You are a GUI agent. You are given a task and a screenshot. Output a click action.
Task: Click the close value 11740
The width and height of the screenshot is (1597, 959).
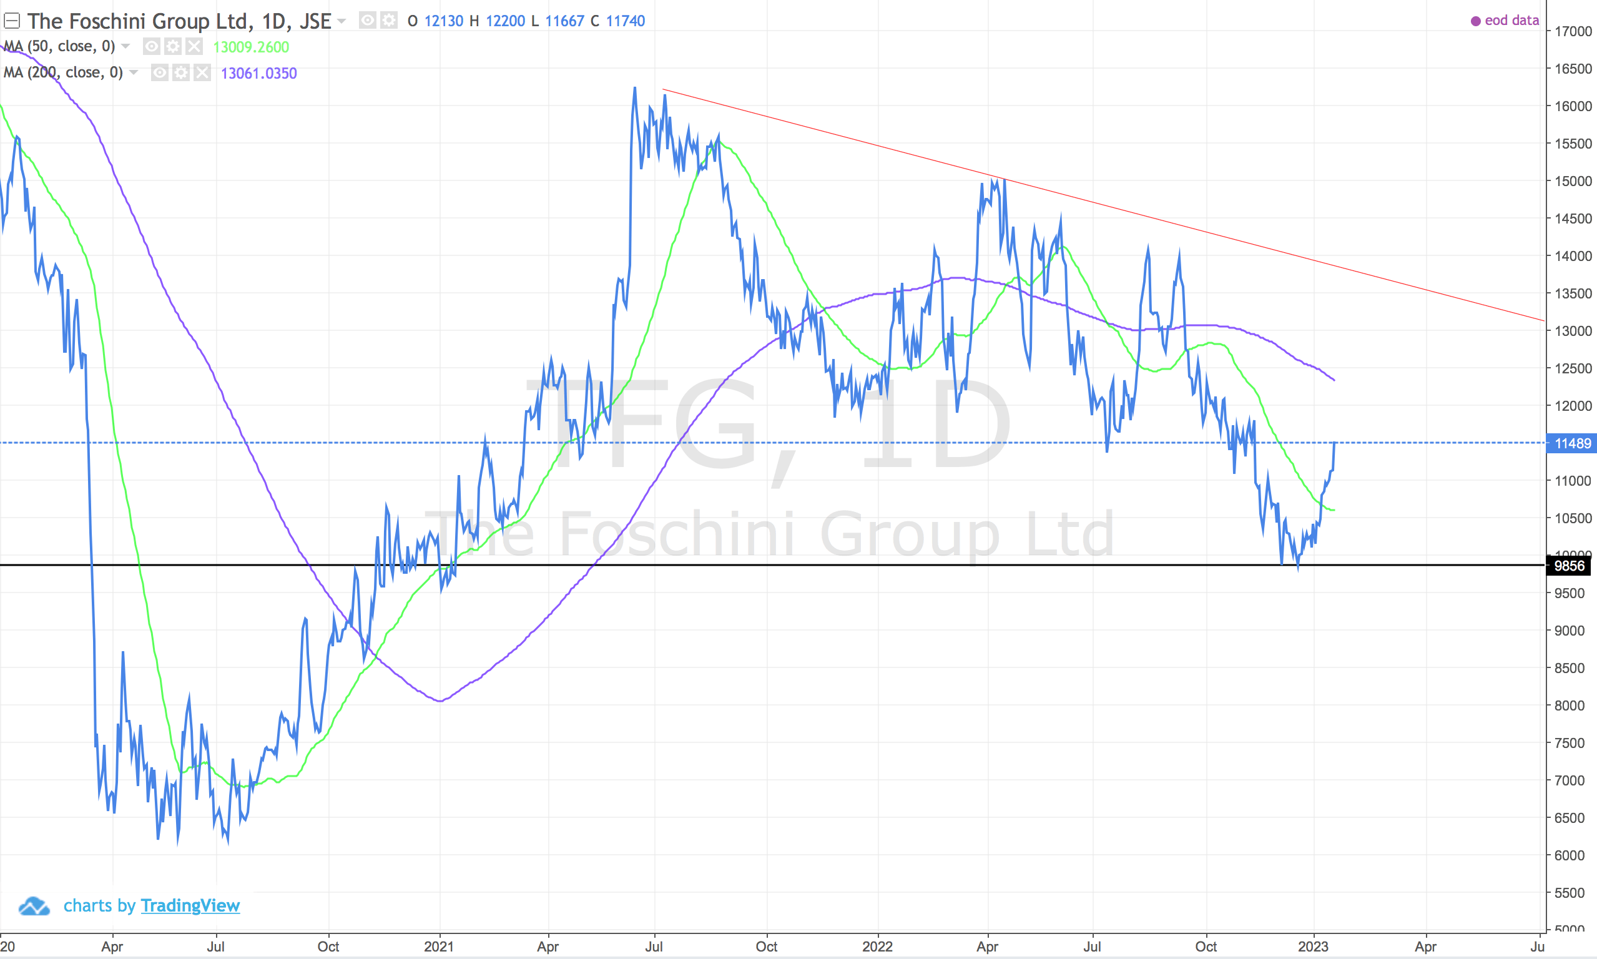[x=625, y=21]
